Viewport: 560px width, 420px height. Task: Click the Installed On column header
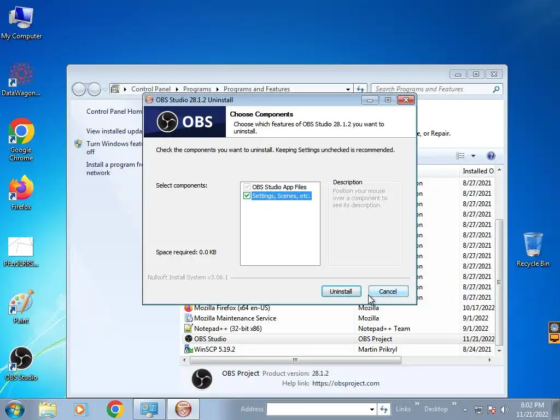pos(478,171)
